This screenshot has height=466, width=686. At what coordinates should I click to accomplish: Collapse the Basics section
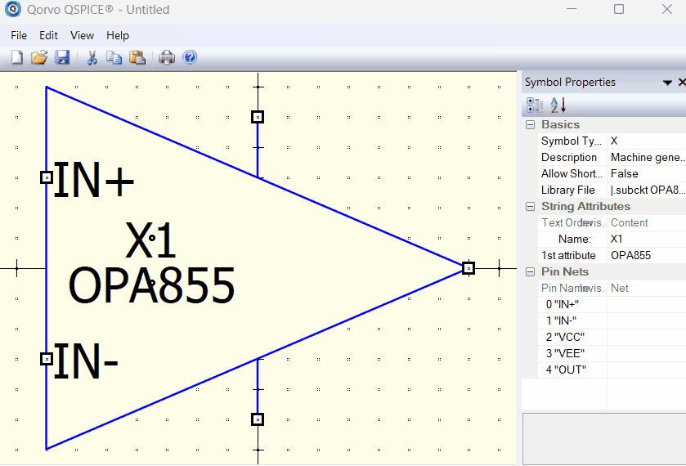coord(531,125)
